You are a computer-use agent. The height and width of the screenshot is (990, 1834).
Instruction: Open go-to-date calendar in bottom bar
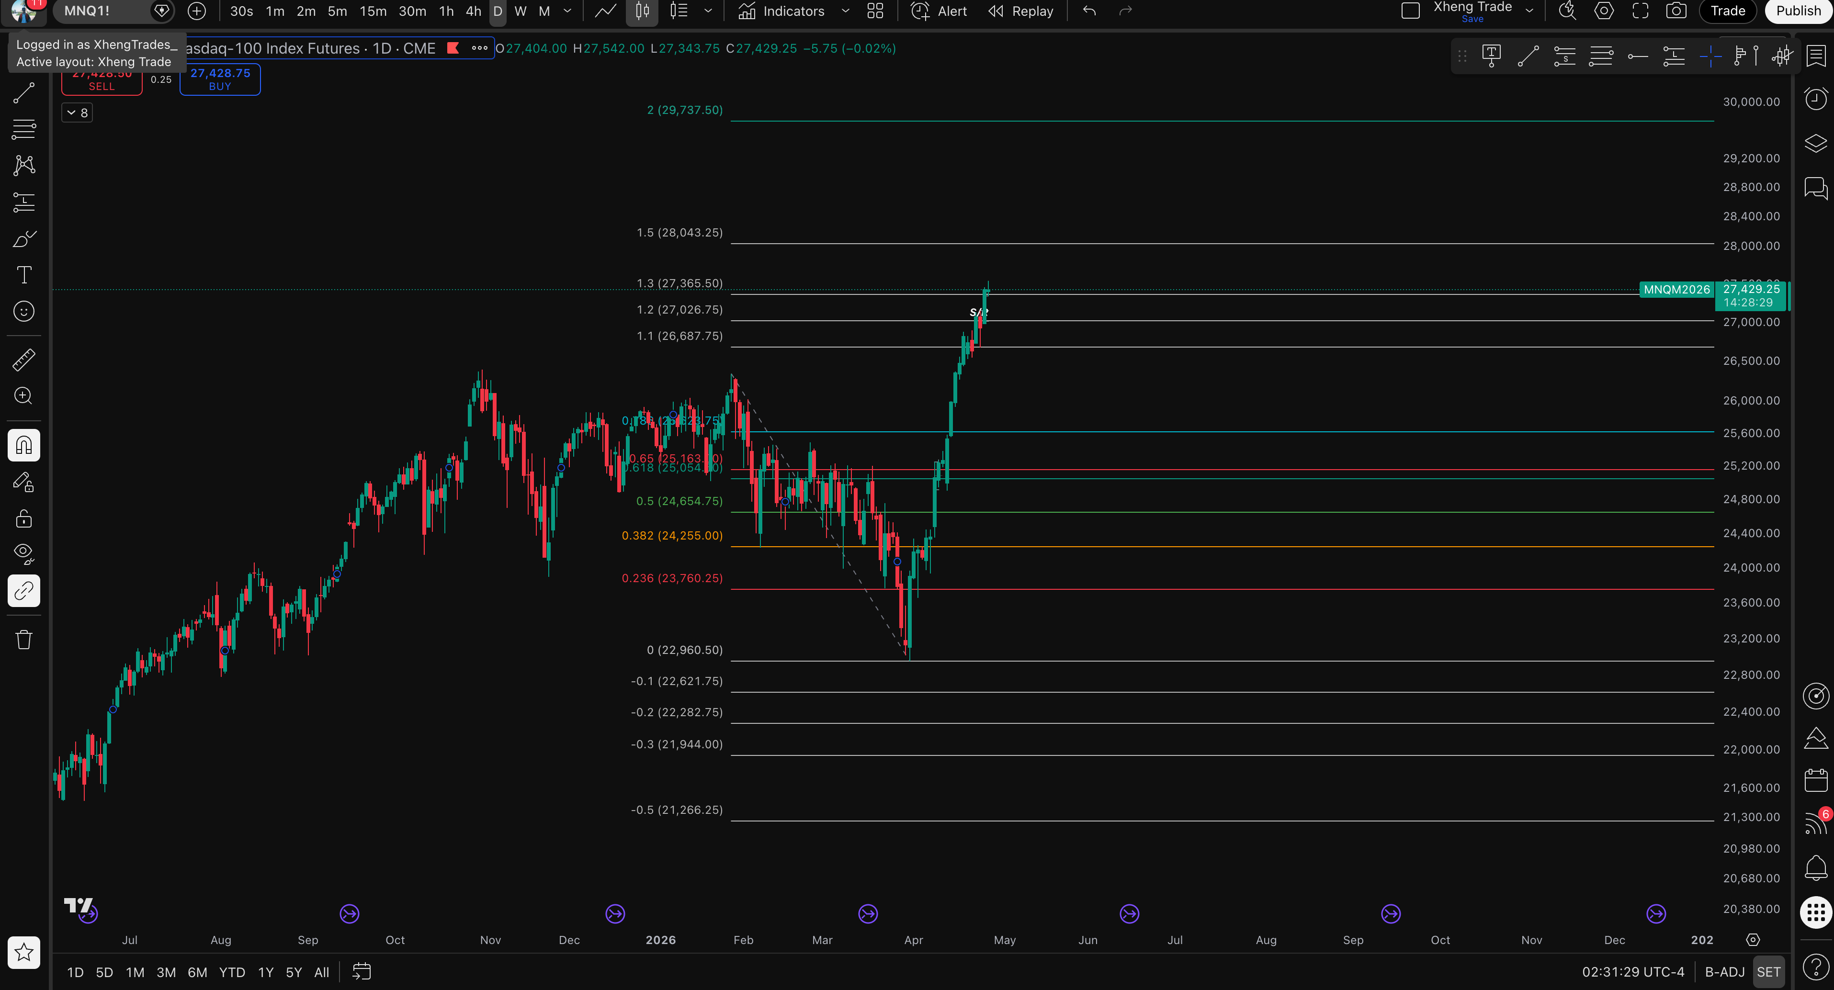coord(362,971)
